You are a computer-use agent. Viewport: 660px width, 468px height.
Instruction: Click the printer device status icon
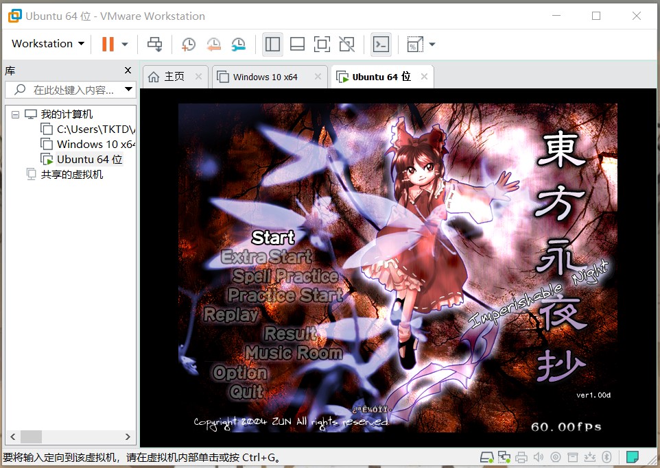pyautogui.click(x=521, y=456)
